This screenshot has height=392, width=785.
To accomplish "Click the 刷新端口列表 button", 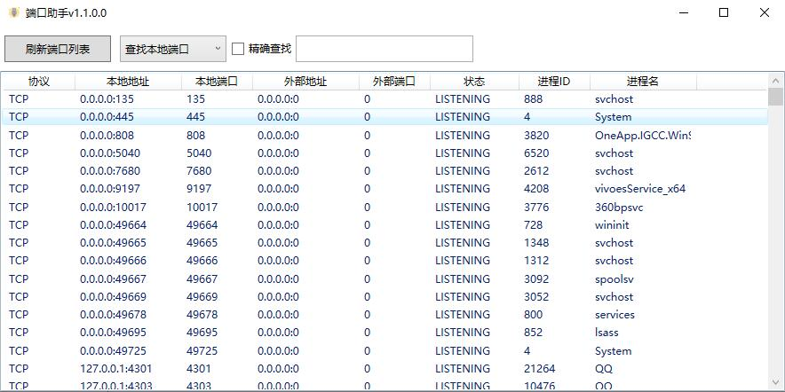I will [58, 49].
